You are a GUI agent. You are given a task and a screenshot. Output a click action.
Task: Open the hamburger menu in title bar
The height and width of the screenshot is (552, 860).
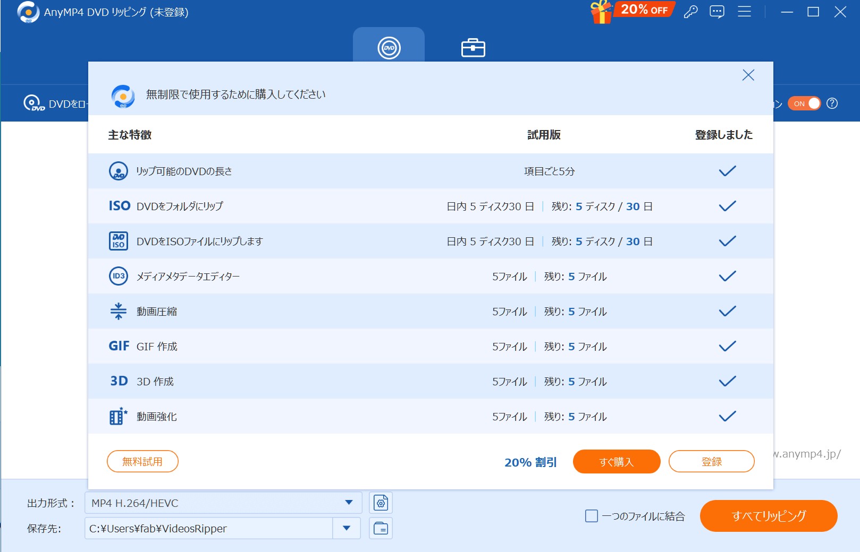pyautogui.click(x=744, y=12)
